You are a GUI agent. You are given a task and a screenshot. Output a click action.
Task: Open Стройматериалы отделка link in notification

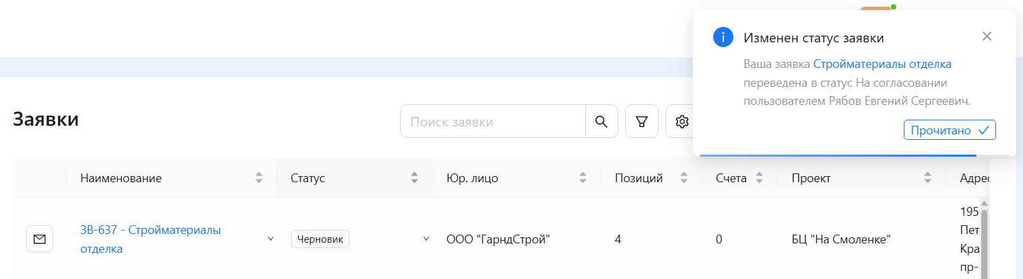pos(882,65)
